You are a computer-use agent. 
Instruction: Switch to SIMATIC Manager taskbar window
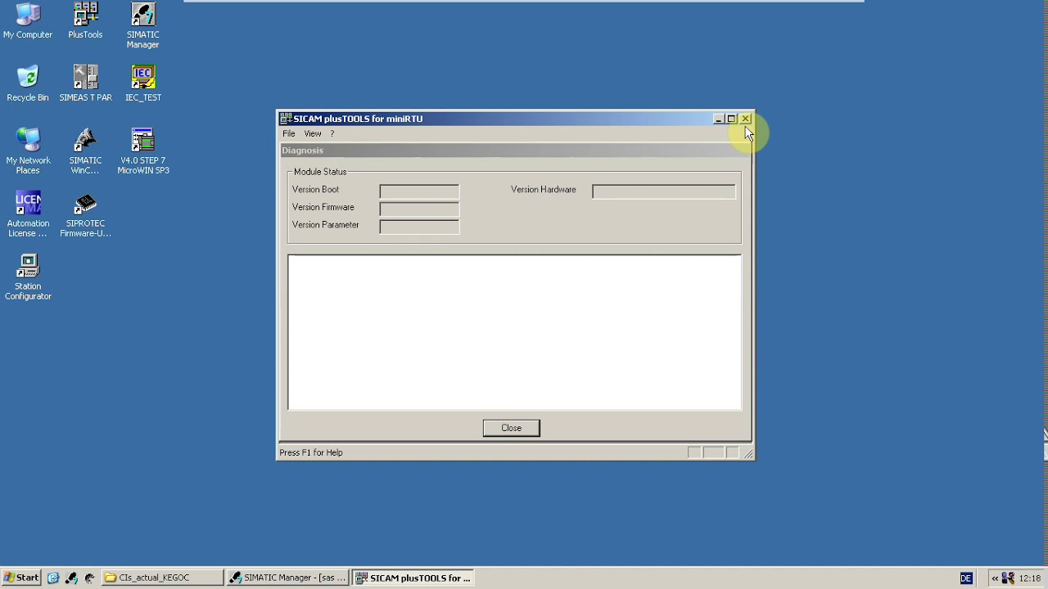tap(287, 578)
